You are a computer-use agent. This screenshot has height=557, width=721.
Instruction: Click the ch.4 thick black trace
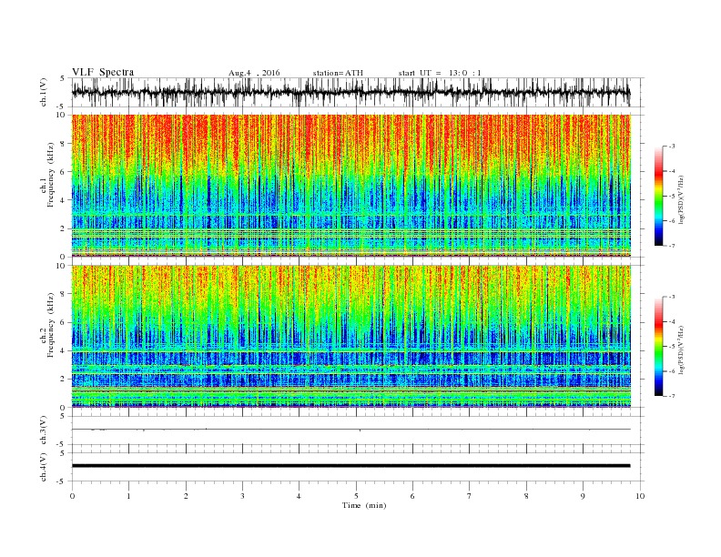tap(351, 466)
